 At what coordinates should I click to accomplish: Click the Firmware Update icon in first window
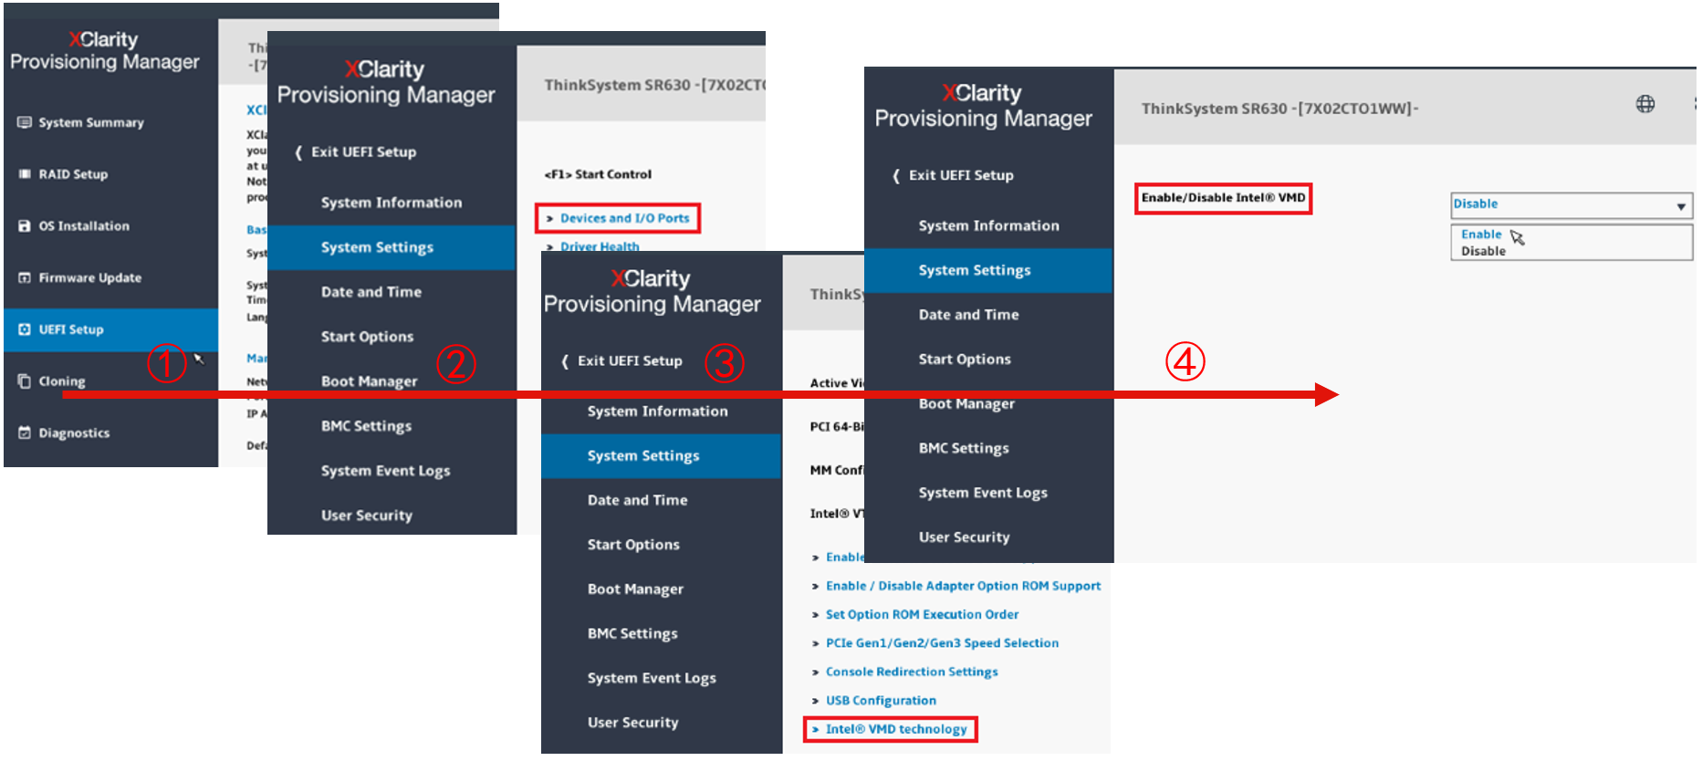point(25,277)
